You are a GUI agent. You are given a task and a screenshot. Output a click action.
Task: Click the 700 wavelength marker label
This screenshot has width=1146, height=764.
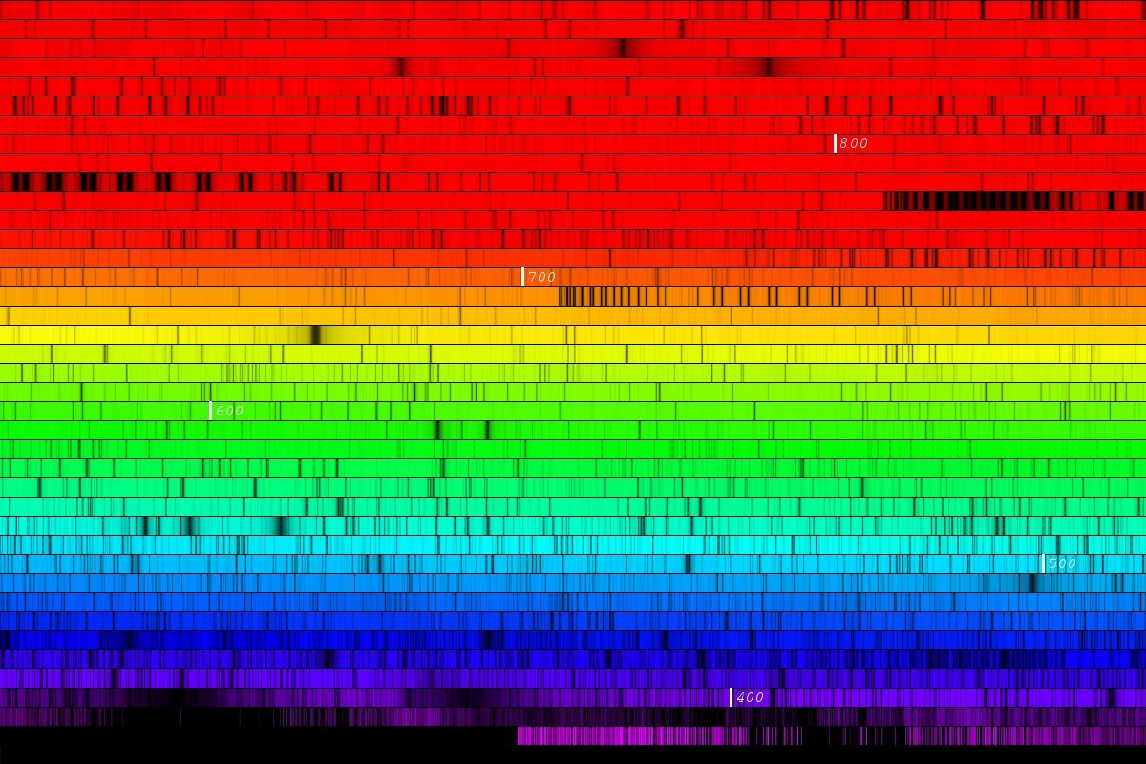541,277
